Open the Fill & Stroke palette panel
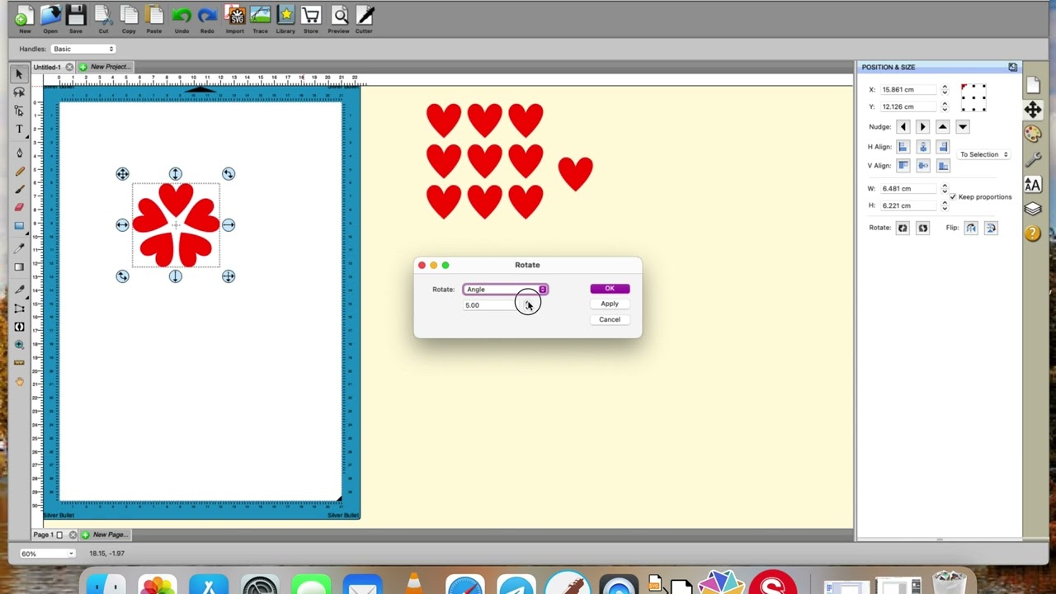 click(1033, 134)
